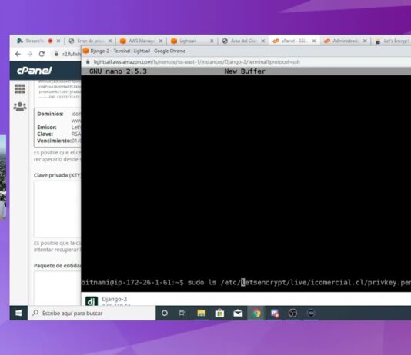Switch to the Let's Encrypt tab
The width and height of the screenshot is (411, 355).
393,41
